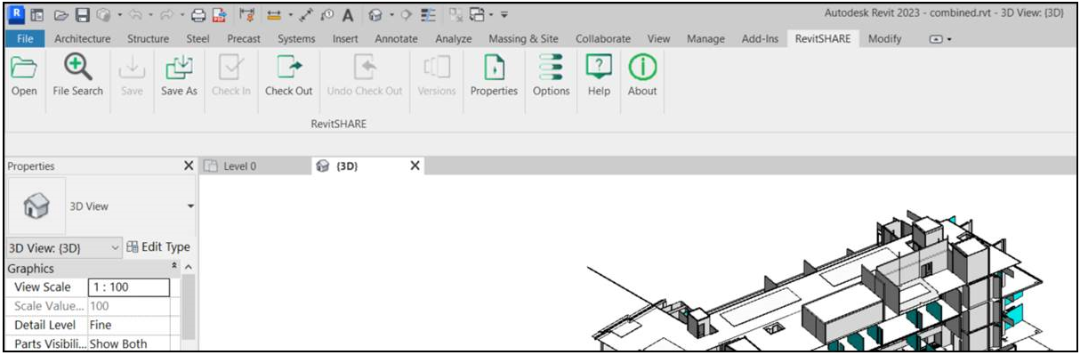
Task: Click the 3D View house thumbnail in Properties
Action: [36, 206]
